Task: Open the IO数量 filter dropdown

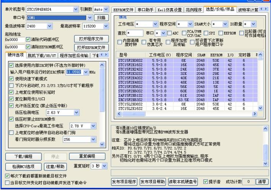Action: (253, 24)
